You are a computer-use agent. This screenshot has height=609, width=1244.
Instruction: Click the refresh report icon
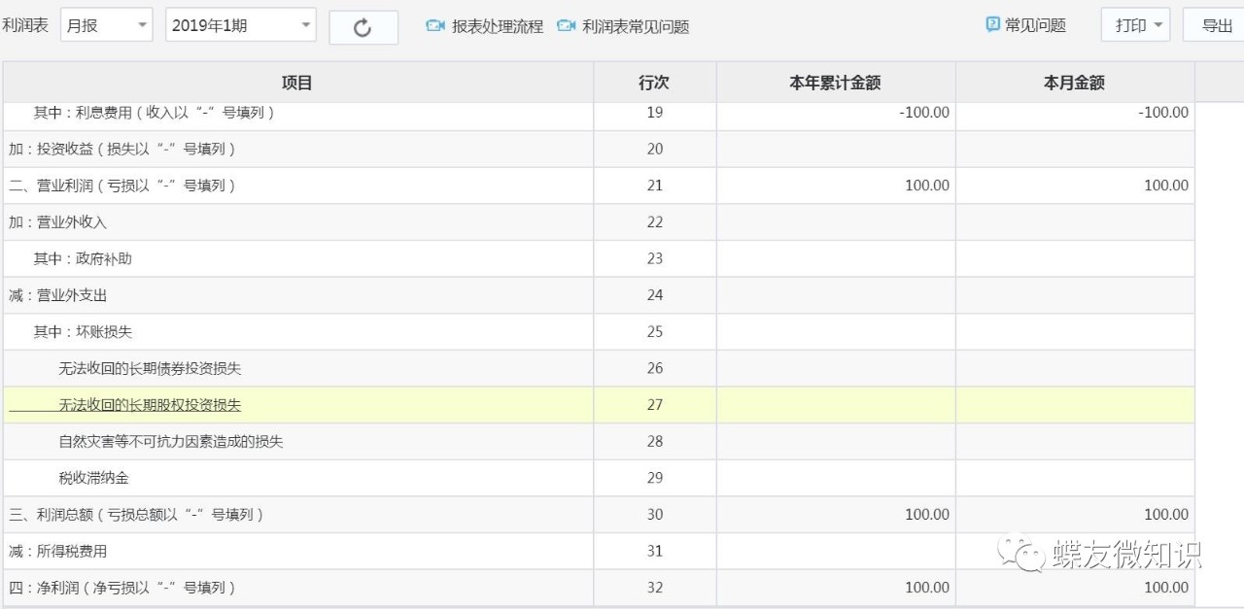[363, 26]
